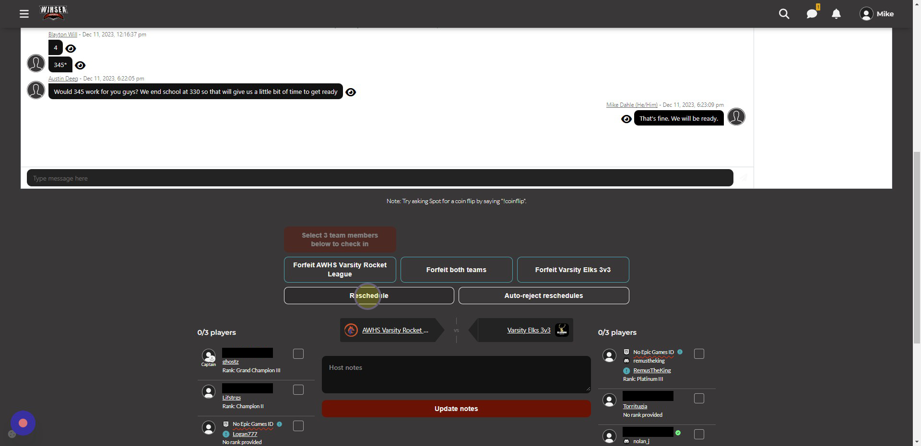This screenshot has width=921, height=446.
Task: Click the avatar next to Austin Deeg's message
Action: pyautogui.click(x=36, y=90)
